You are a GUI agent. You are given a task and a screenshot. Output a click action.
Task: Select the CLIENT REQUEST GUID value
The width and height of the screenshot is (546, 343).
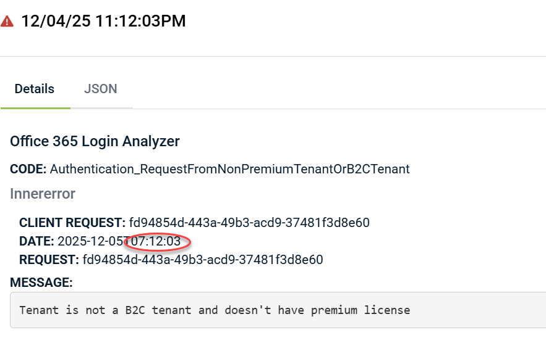(x=249, y=223)
